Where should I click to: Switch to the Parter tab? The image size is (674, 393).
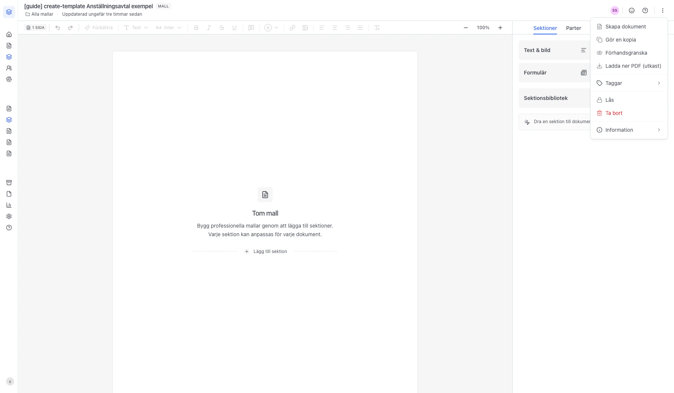coord(574,28)
